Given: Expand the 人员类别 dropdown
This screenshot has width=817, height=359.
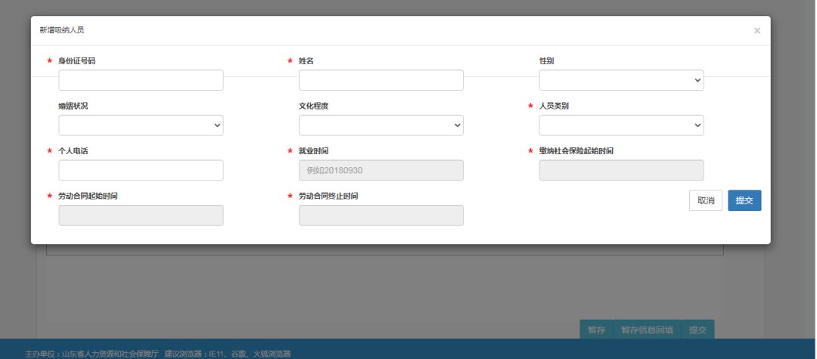Looking at the screenshot, I should click(x=621, y=125).
